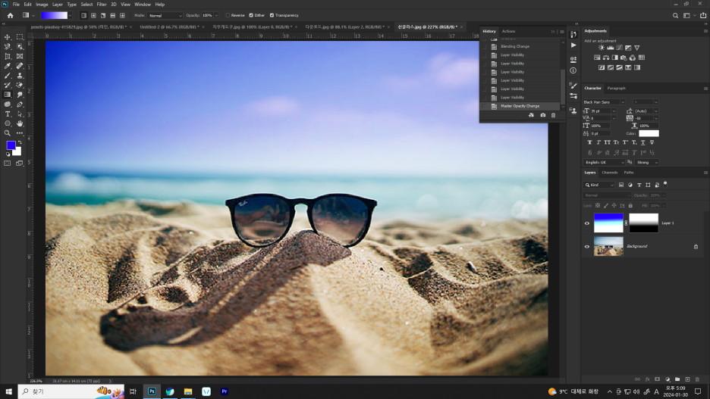
Task: Select Blending Change history state
Action: coord(520,46)
